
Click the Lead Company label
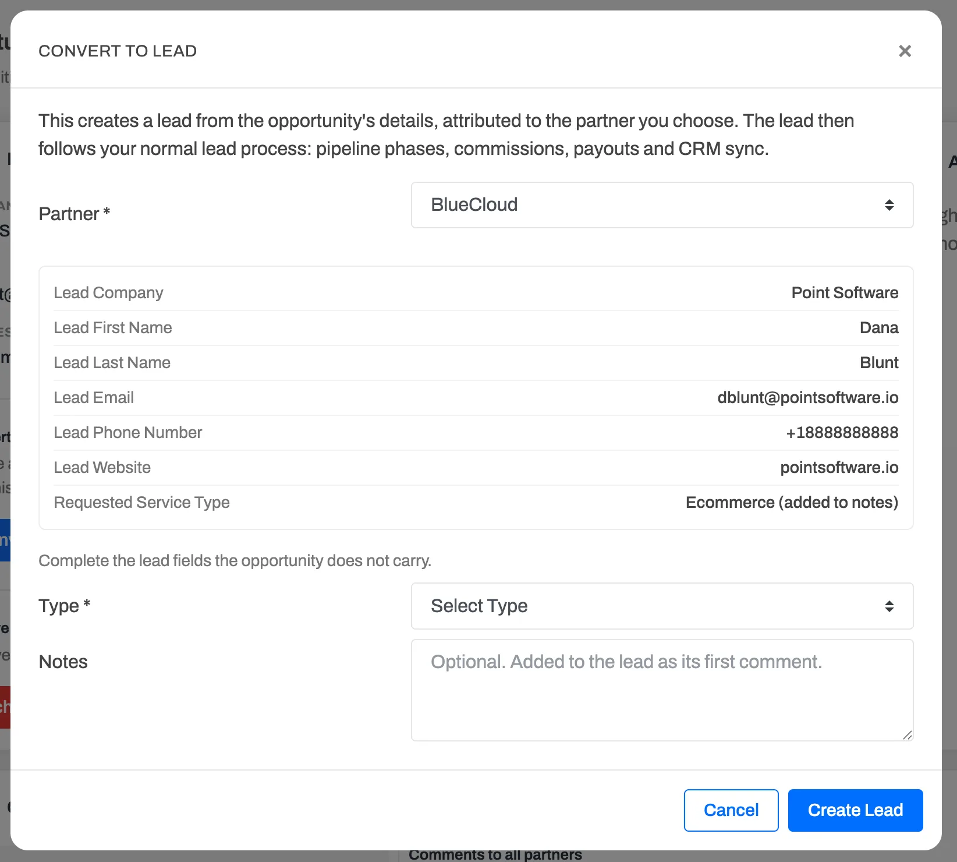pos(108,293)
